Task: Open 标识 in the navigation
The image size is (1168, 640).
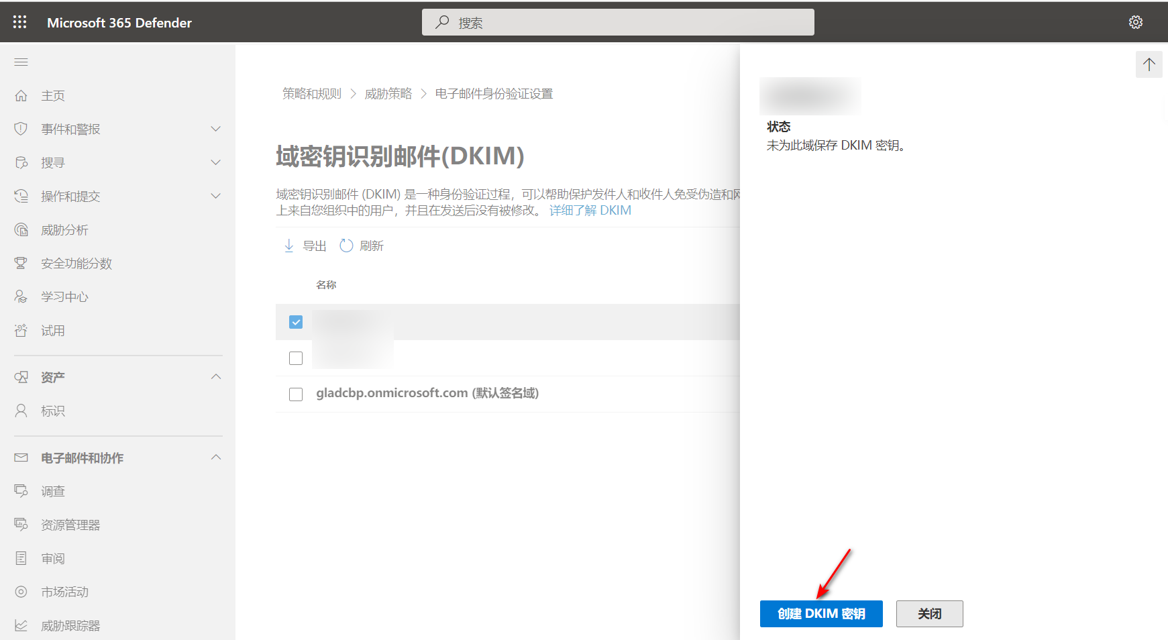Action: pos(53,411)
